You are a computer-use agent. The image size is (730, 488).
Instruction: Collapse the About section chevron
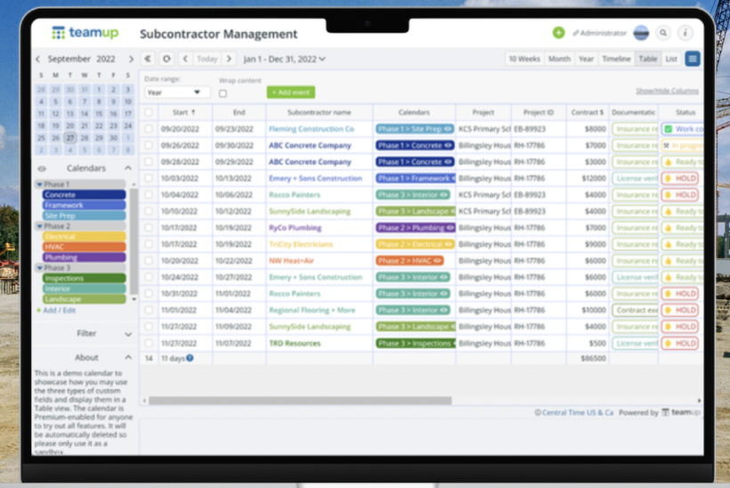tap(128, 358)
